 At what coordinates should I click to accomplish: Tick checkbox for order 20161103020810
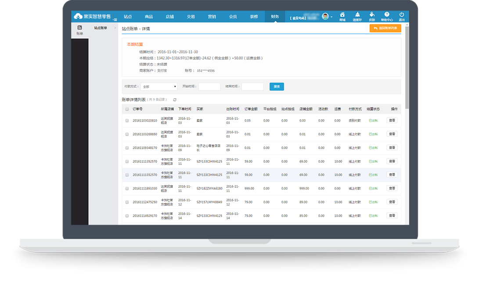127,121
